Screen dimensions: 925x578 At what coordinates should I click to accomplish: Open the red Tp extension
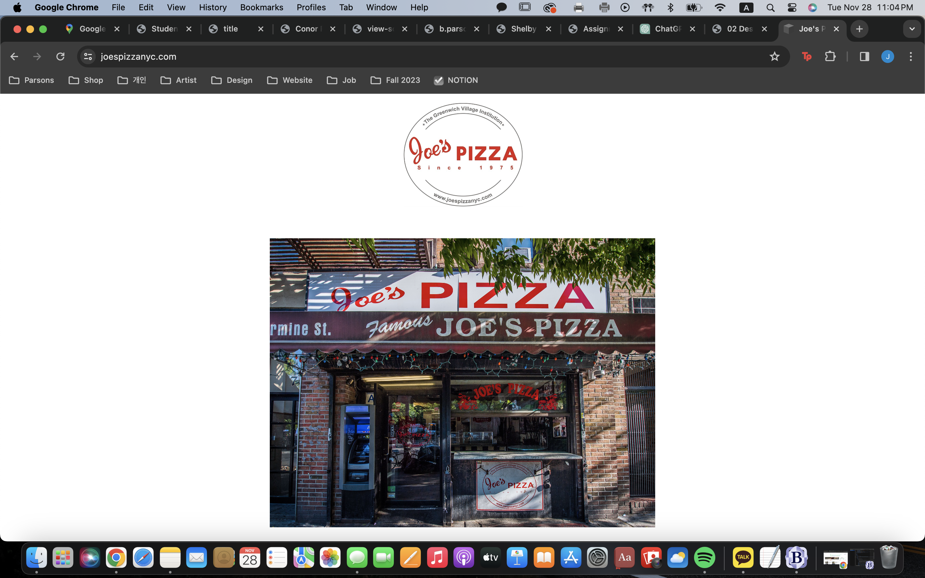pos(806,57)
